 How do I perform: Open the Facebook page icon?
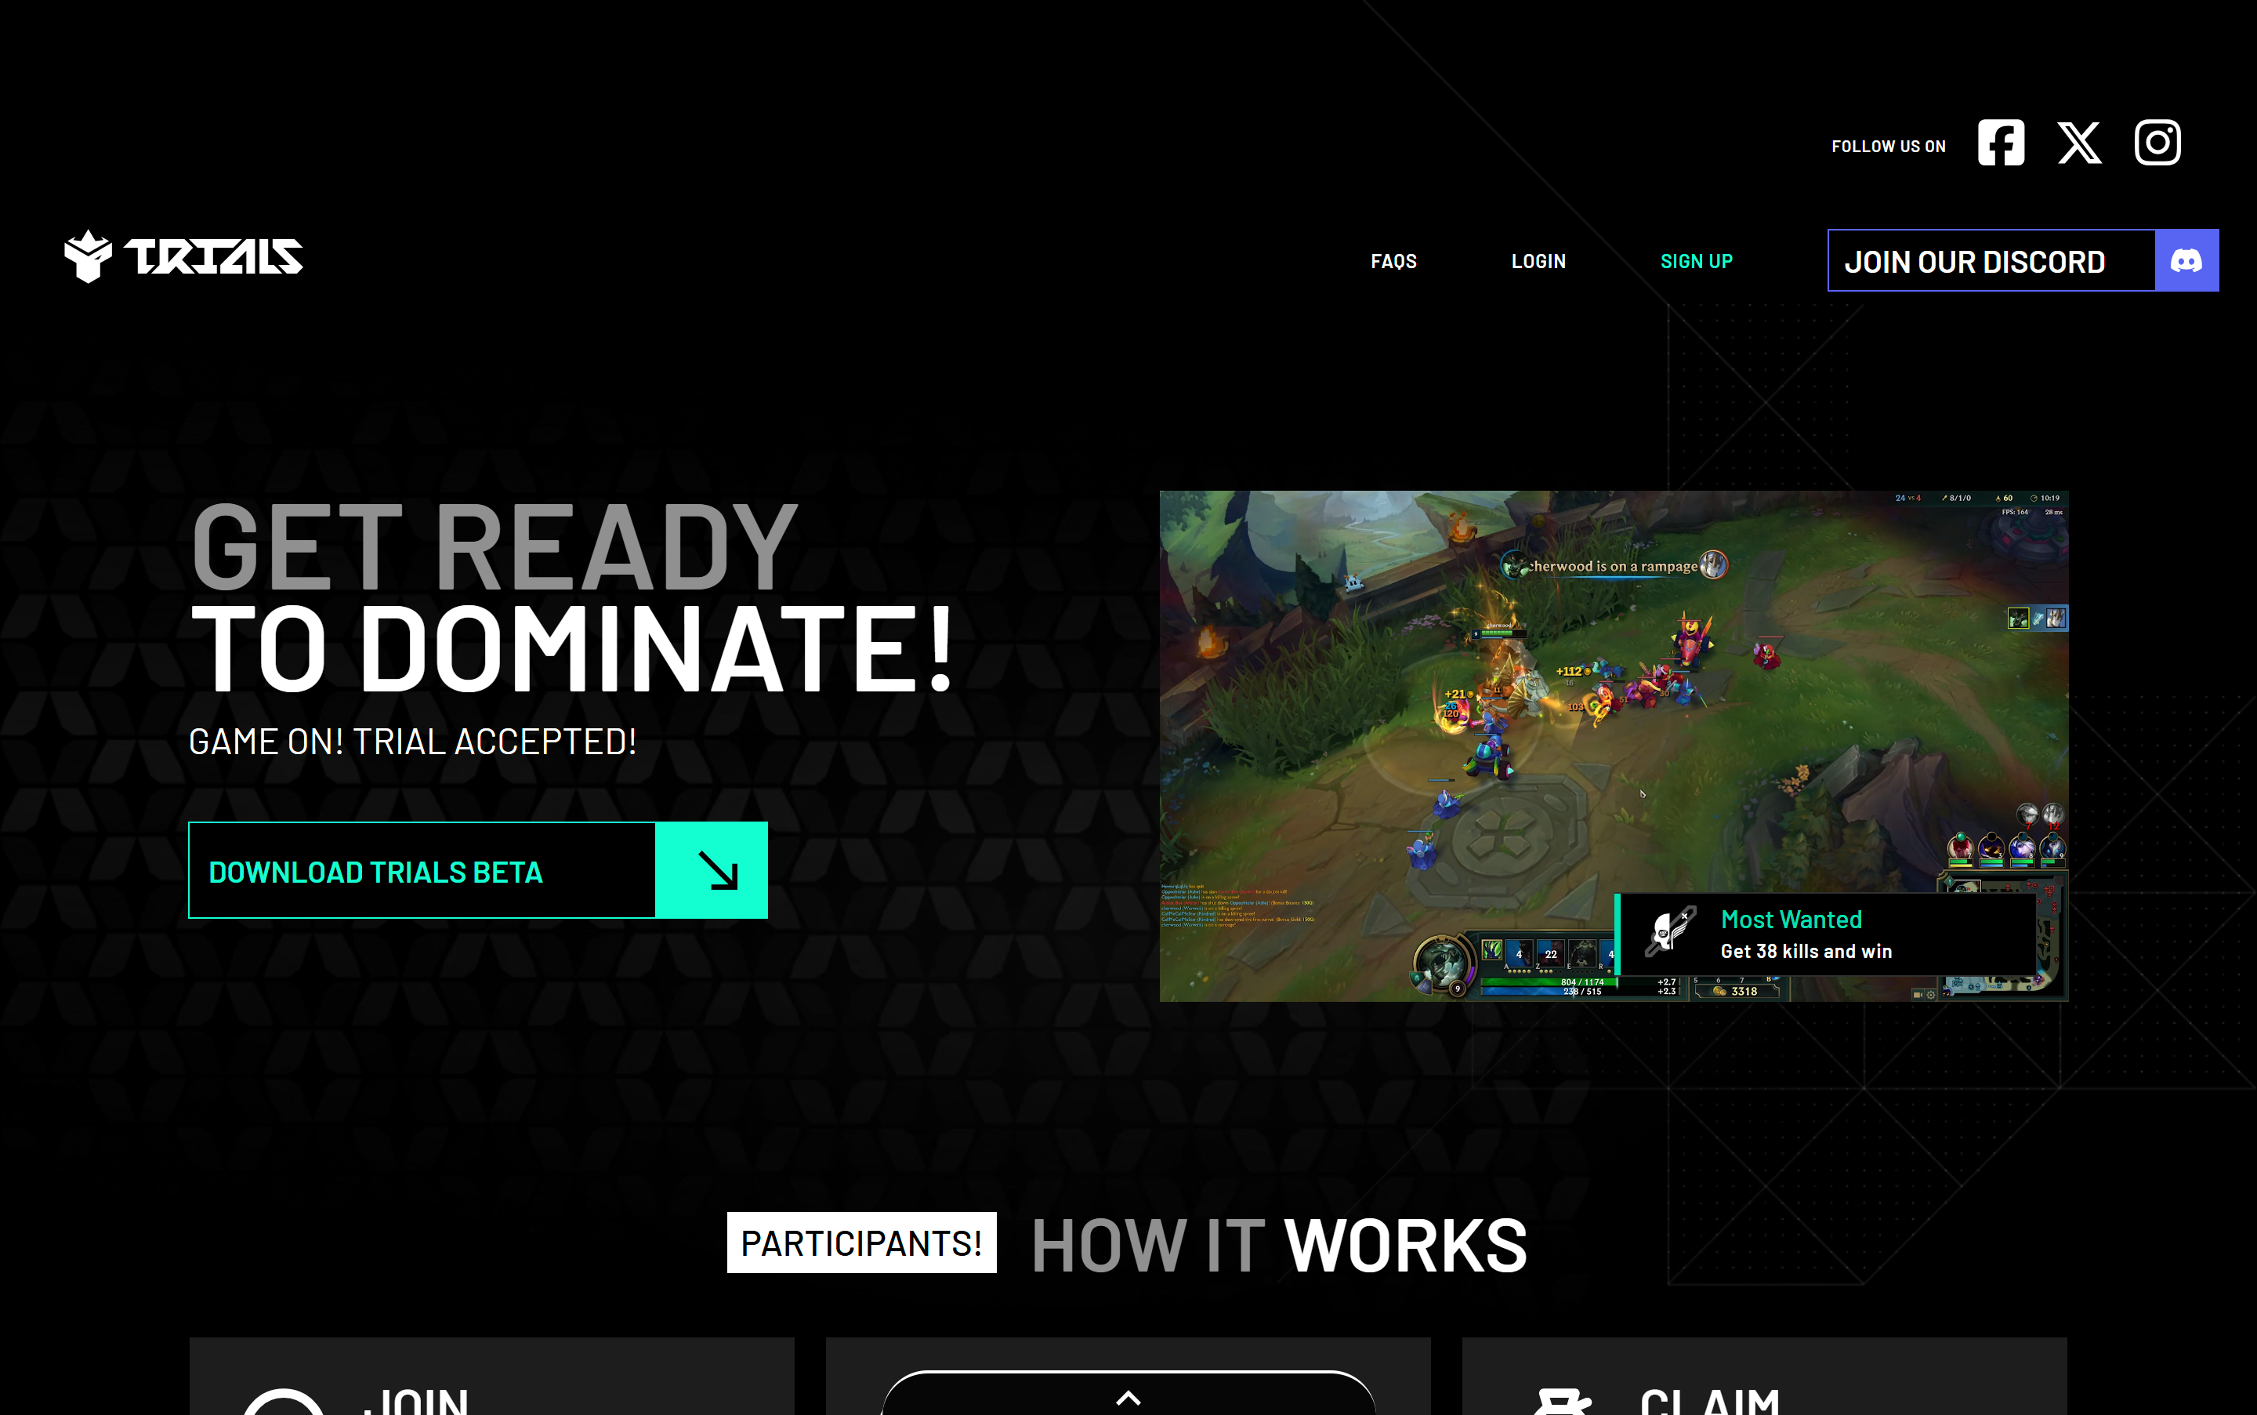pos(2001,142)
